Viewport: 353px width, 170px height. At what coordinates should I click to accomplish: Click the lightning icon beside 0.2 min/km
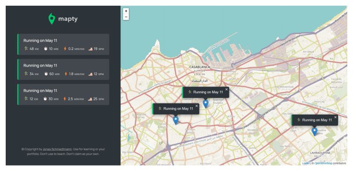tap(65, 49)
